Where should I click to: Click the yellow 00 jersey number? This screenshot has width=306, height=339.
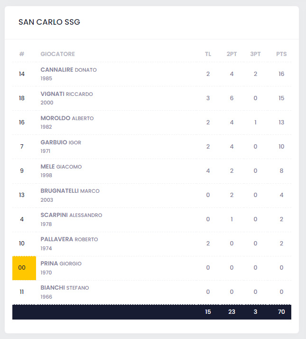[x=22, y=268]
